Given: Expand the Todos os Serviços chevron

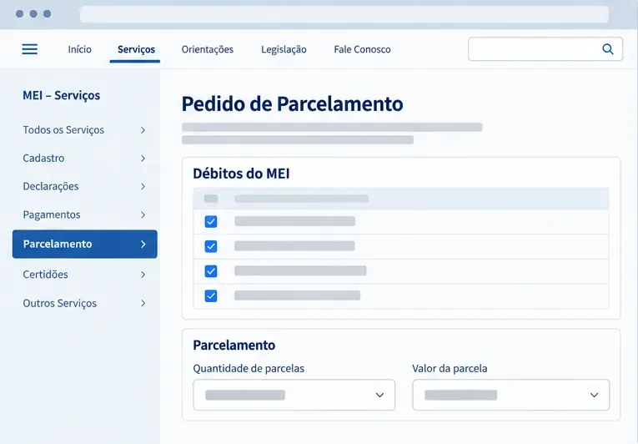Looking at the screenshot, I should point(143,130).
